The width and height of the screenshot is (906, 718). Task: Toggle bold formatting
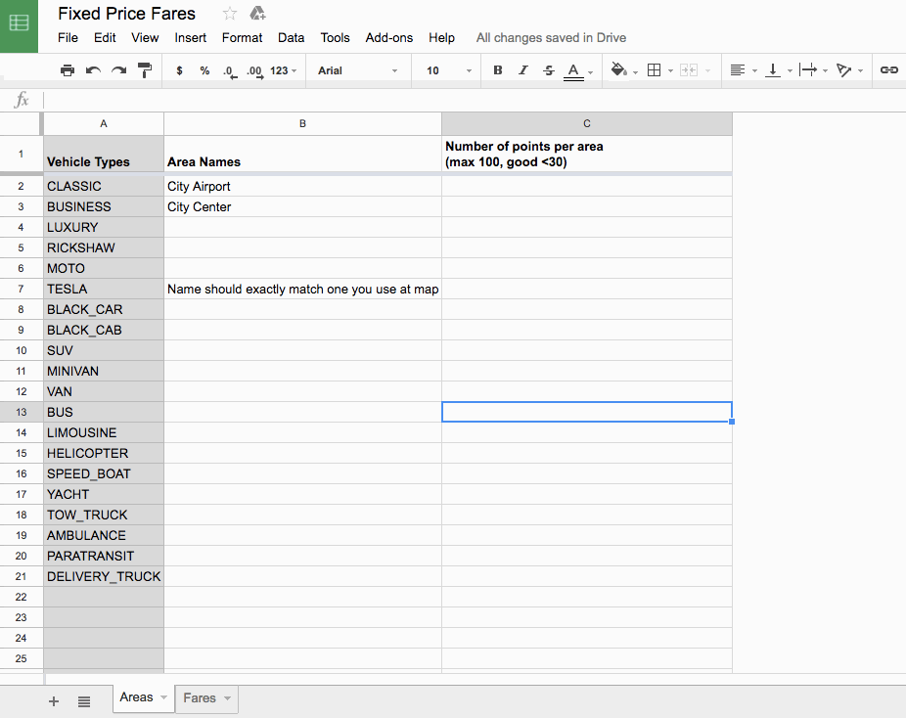(x=497, y=70)
